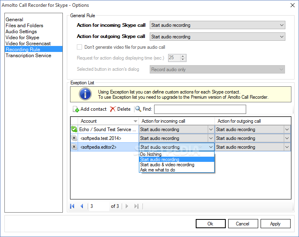Go to next record arrow
The image size is (299, 237).
tap(127, 206)
